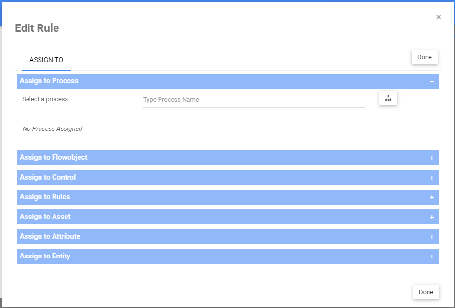Expand Assign to Flowobject using plus icon
This screenshot has height=308, width=455.
[432, 158]
